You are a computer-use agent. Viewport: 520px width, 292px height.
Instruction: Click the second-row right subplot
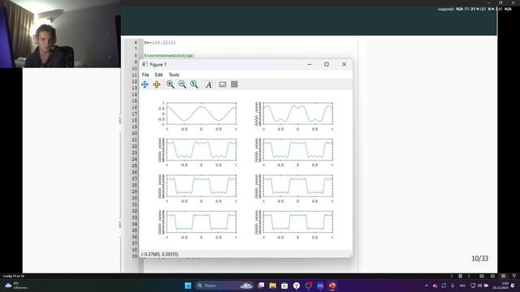298,149
